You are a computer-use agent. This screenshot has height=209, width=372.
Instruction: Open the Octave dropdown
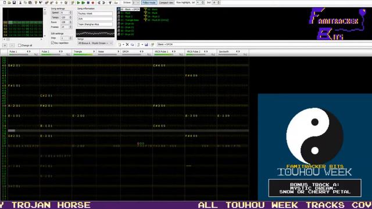tap(135, 2)
